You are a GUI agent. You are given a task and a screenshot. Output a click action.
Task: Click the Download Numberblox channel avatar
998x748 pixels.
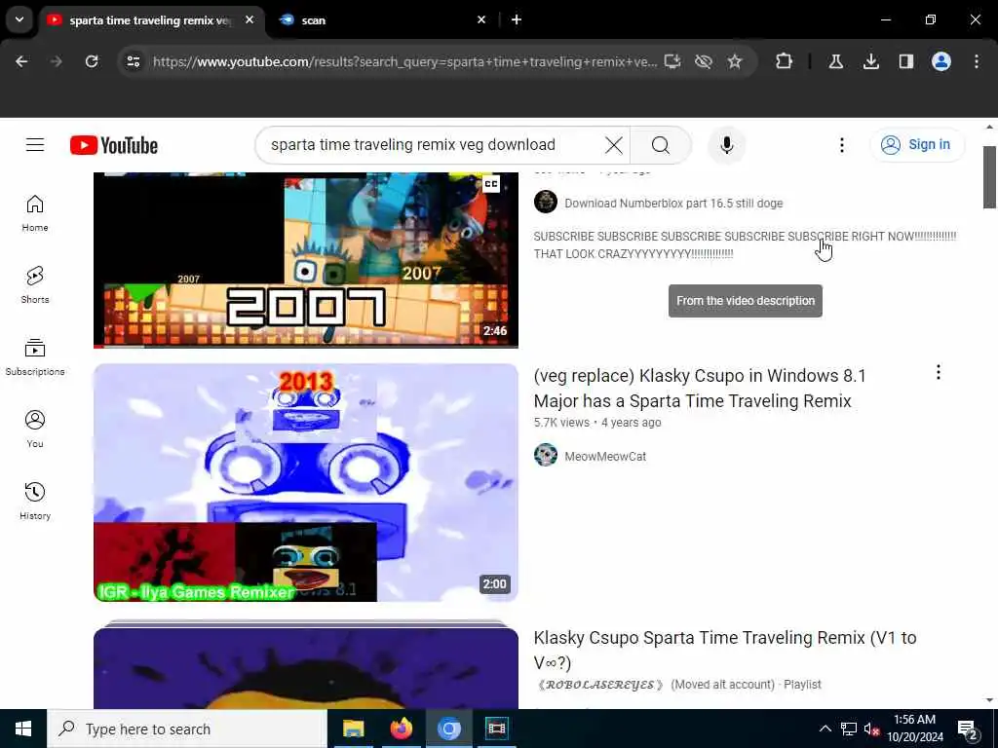546,203
